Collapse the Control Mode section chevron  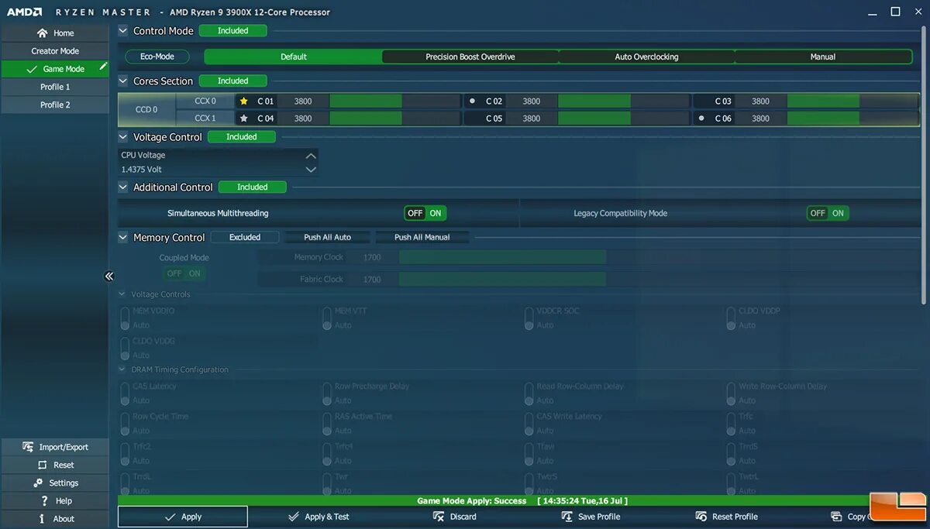point(122,31)
